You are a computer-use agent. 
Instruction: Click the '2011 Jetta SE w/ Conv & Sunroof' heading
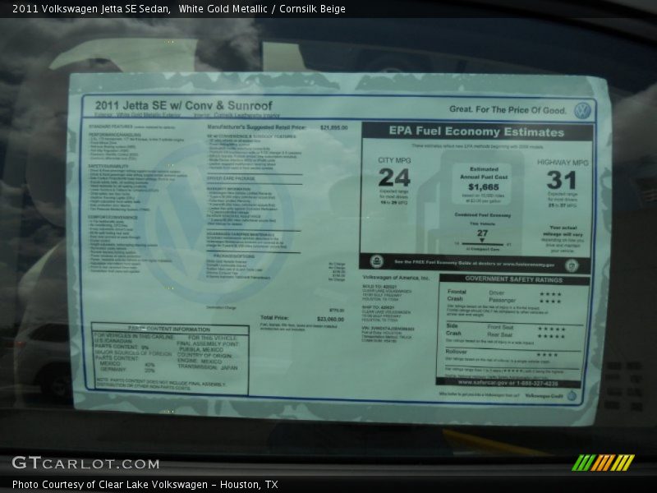pyautogui.click(x=183, y=106)
